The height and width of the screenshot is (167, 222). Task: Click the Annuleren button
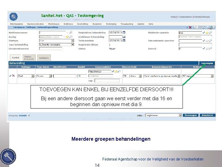pos(207,115)
